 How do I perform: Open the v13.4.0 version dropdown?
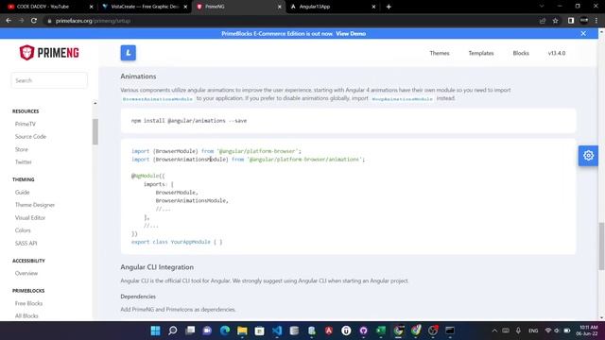click(x=557, y=53)
